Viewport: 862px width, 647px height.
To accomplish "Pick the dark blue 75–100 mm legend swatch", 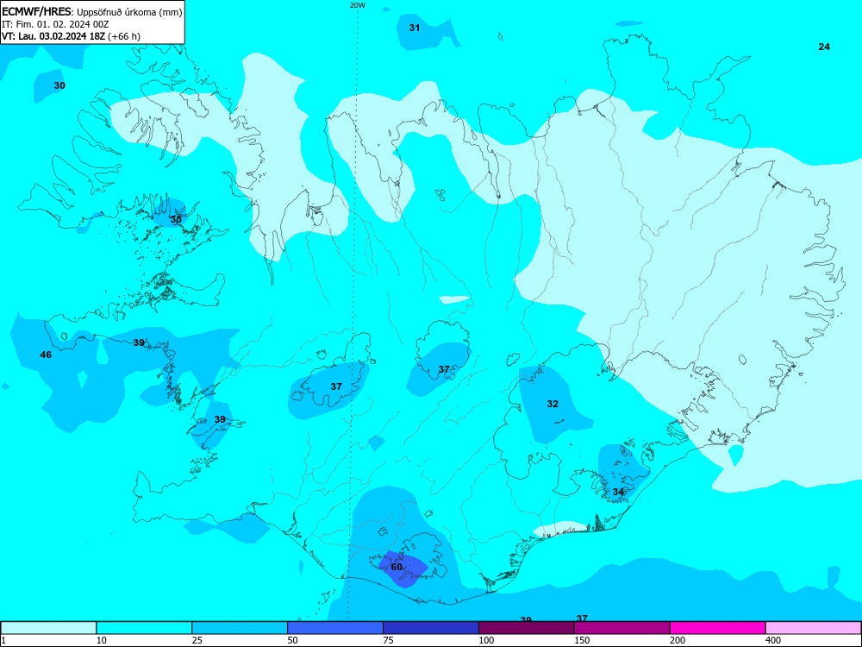I will (x=431, y=628).
